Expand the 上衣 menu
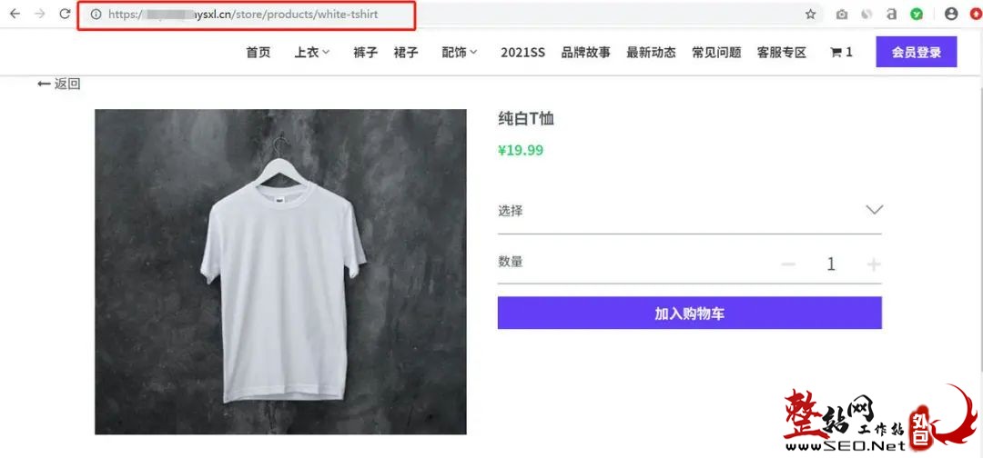 tap(312, 53)
